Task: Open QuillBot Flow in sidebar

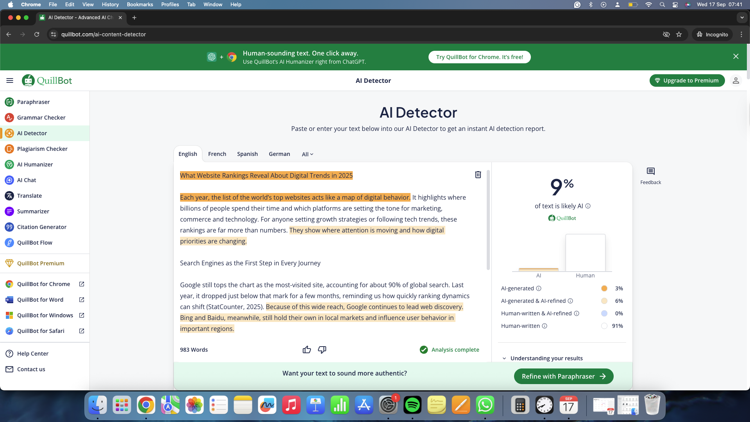Action: (45, 243)
